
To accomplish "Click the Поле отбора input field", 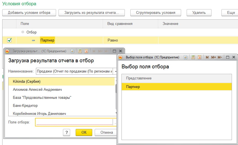I will pos(74,122).
